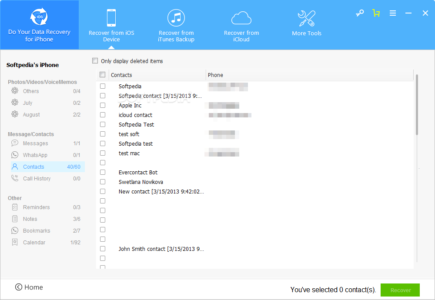Click the key activation icon
The image size is (435, 300).
click(360, 13)
